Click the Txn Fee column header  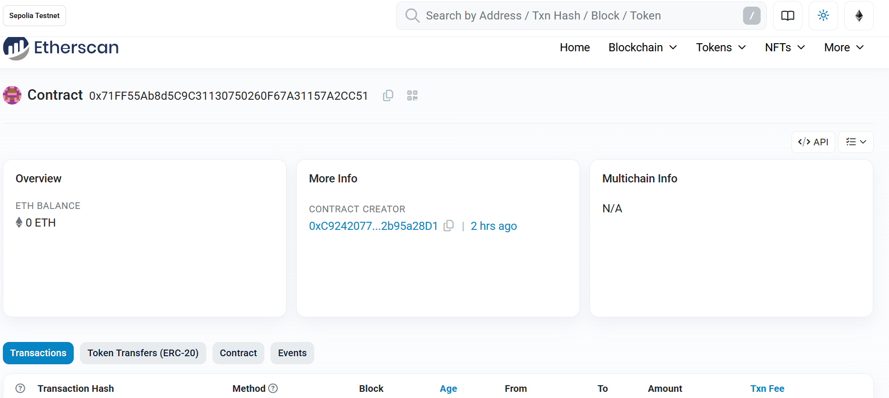pyautogui.click(x=767, y=389)
